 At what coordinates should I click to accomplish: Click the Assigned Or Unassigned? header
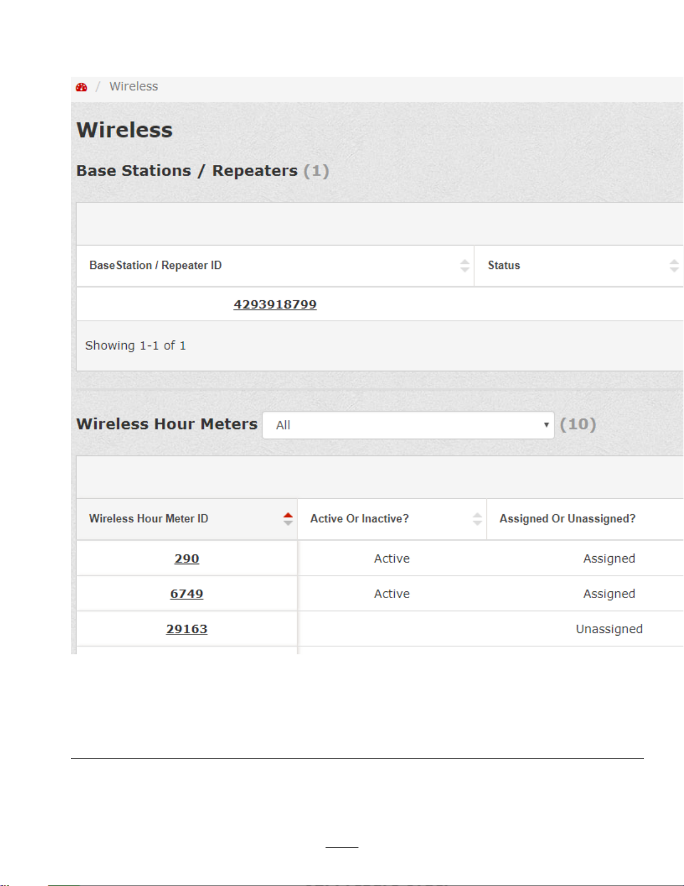click(x=567, y=519)
